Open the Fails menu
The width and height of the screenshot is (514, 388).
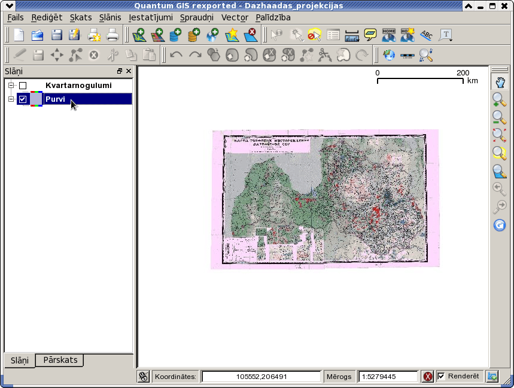click(16, 17)
